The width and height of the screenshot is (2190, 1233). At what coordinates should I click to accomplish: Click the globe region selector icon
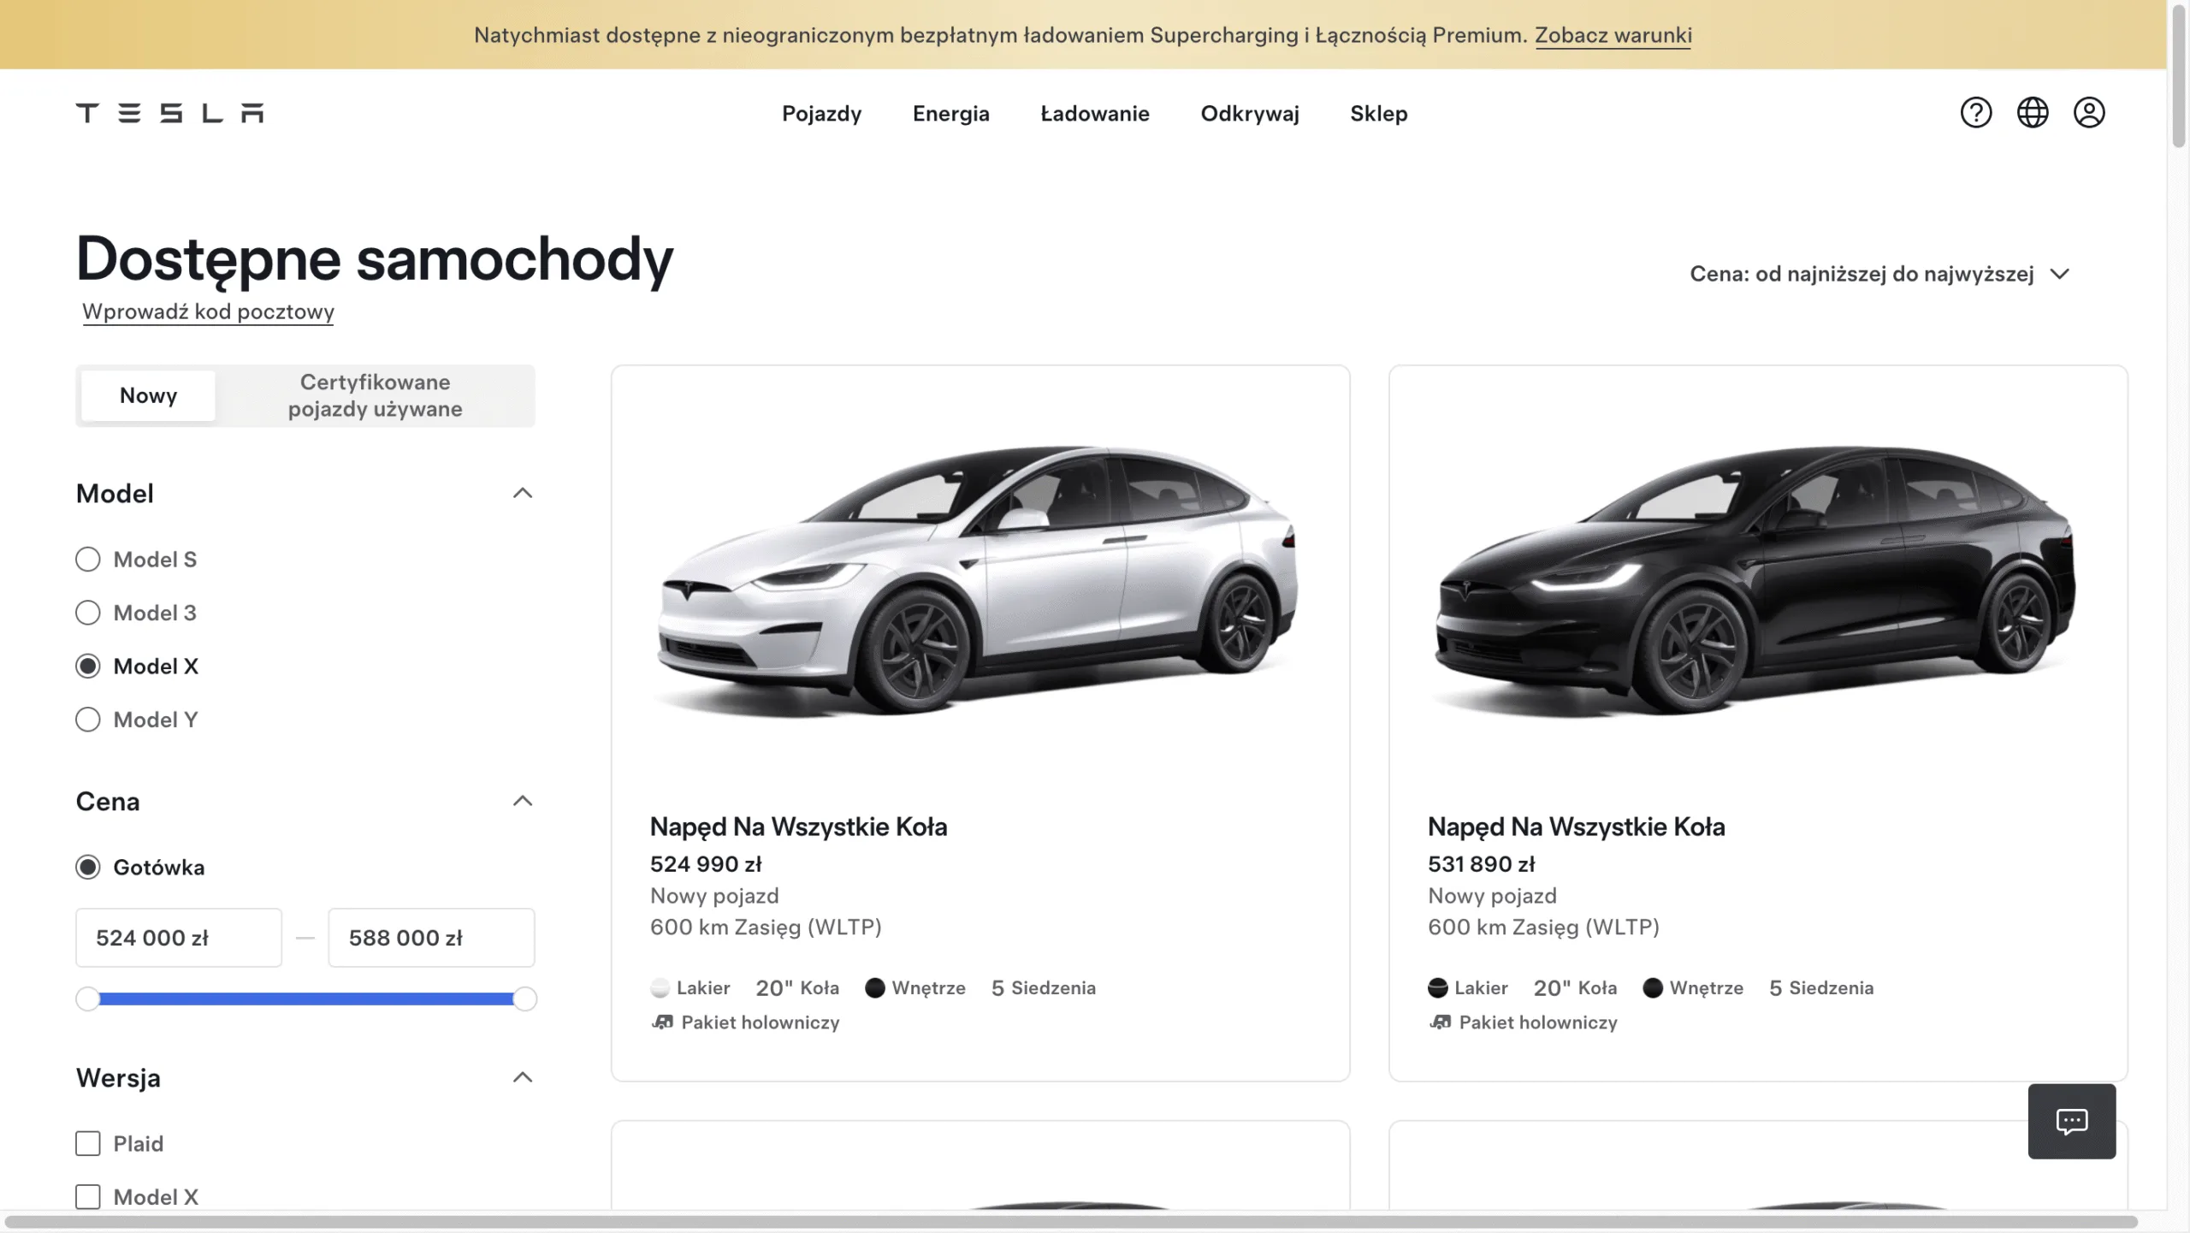[2032, 113]
